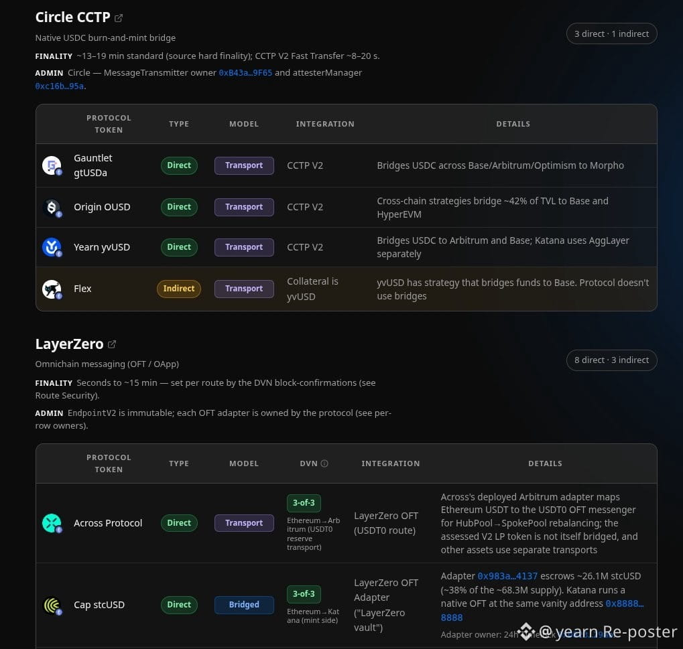683x649 pixels.
Task: Click 'Collateral is yvUSD' integration text
Action: 312,289
